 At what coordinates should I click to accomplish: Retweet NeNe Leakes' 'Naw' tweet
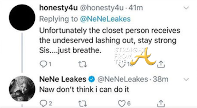pos(82,103)
